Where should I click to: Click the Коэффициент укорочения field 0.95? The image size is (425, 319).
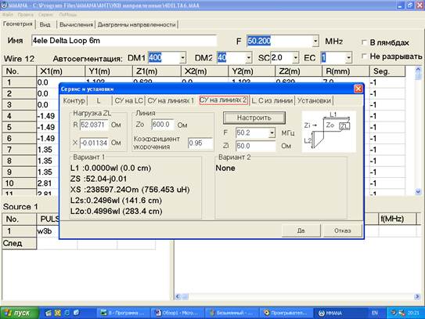pos(200,143)
